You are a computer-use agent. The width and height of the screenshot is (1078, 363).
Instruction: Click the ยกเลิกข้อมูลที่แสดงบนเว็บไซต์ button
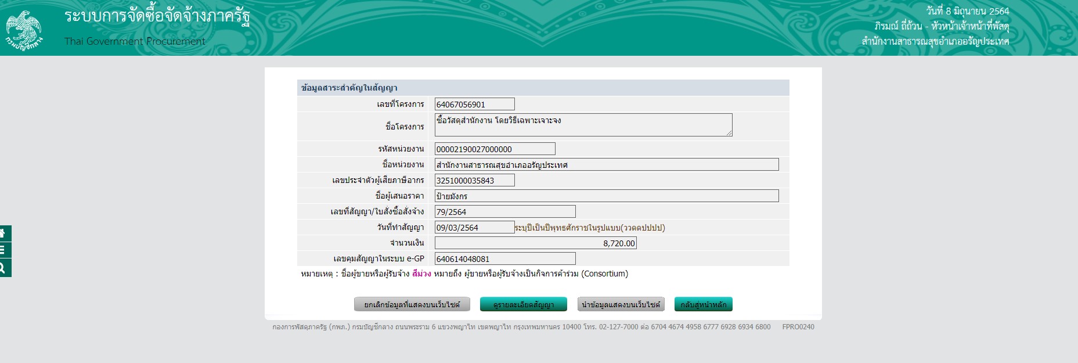[412, 304]
